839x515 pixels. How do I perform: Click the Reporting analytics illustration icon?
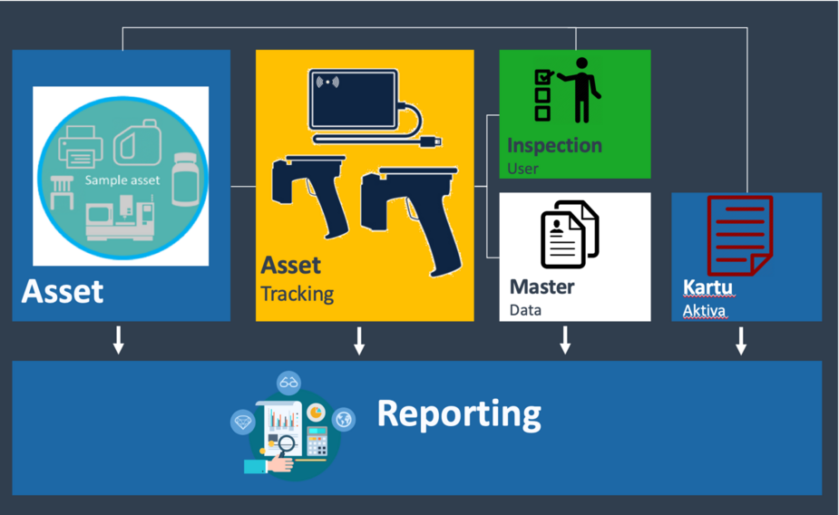(x=292, y=426)
